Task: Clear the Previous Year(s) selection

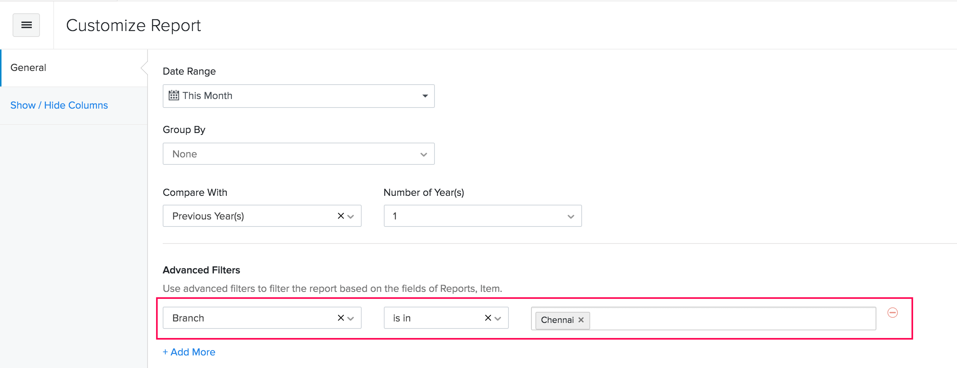Action: pos(340,216)
